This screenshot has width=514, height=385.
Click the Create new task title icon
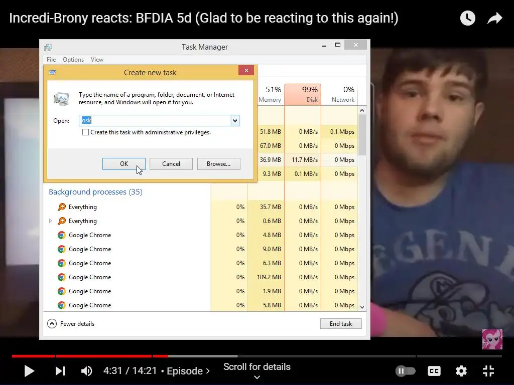pos(52,72)
